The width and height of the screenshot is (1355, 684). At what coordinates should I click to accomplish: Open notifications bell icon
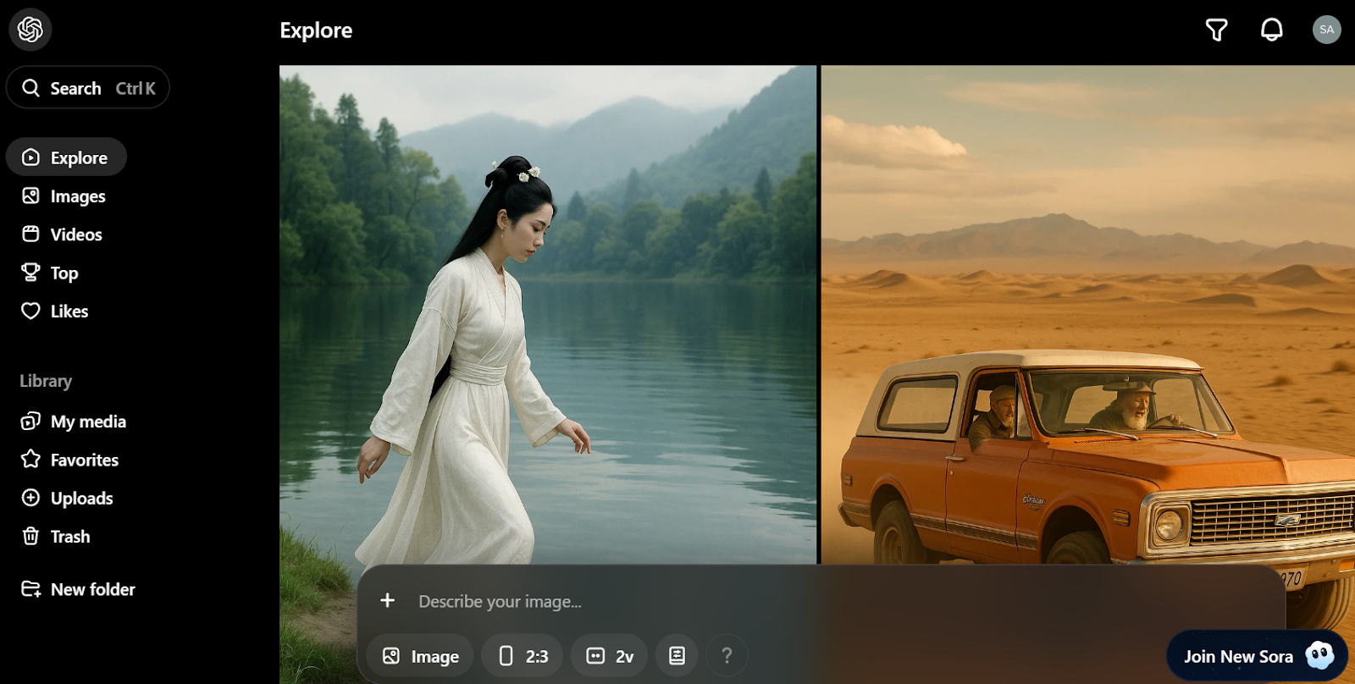click(1271, 30)
